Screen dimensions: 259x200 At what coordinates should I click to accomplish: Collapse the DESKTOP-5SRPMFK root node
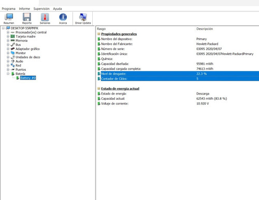[3, 28]
